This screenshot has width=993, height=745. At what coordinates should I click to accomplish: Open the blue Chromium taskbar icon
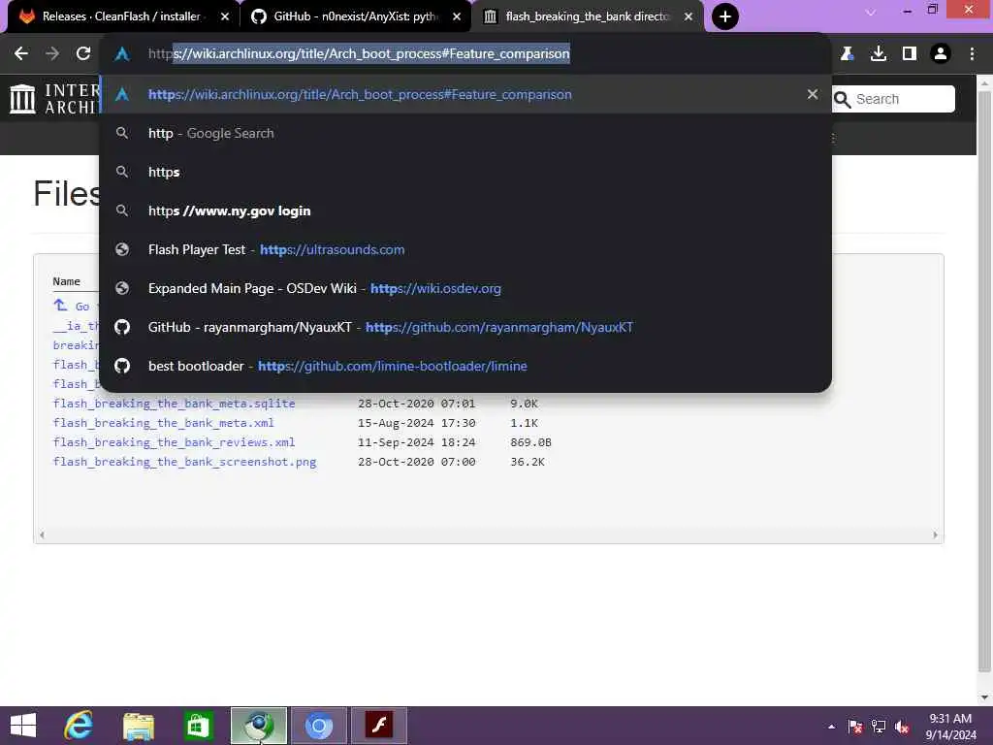click(318, 726)
